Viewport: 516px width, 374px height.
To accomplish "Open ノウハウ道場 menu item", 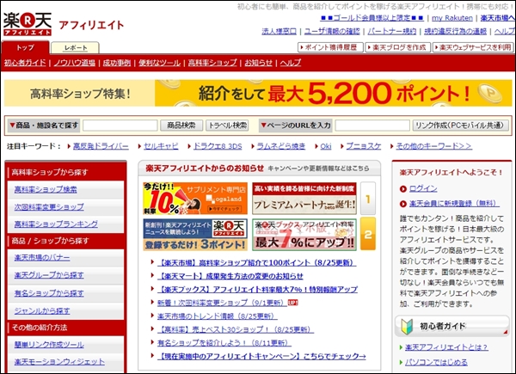I will [74, 63].
